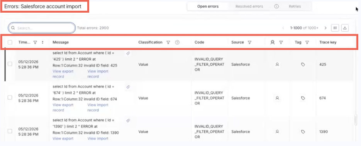The width and height of the screenshot is (361, 146).
Task: Click INVALID_QUERY code in 1390 row
Action: (x=209, y=132)
